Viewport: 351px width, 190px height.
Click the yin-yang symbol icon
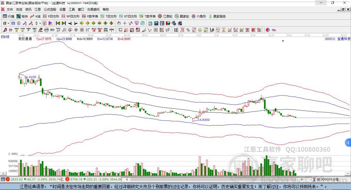pos(268,30)
